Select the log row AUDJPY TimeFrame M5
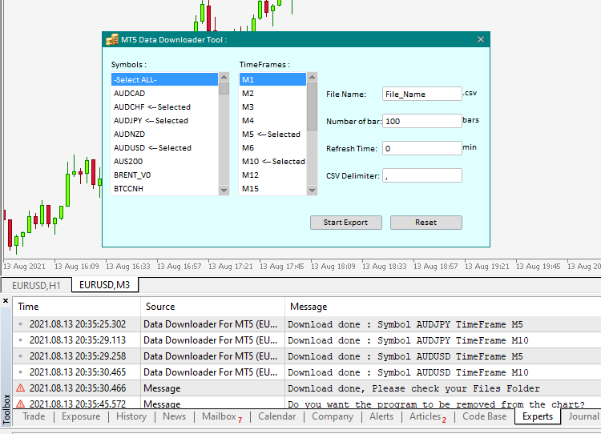Image resolution: width=601 pixels, height=434 pixels. (x=307, y=324)
